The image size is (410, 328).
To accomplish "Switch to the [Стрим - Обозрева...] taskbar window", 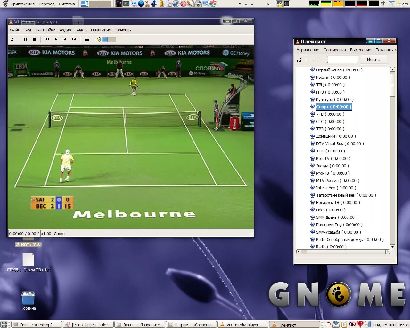I will coord(191,324).
